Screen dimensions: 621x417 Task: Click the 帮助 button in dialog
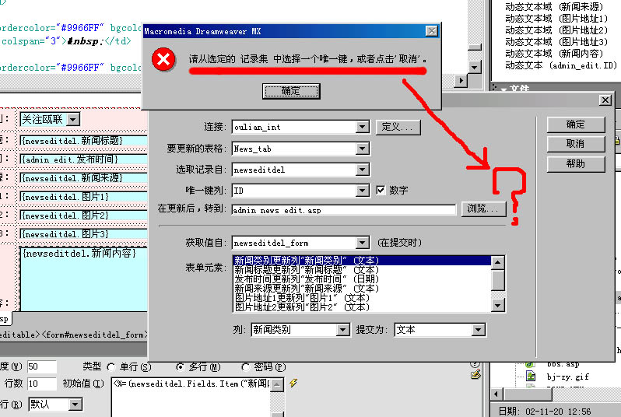[575, 164]
